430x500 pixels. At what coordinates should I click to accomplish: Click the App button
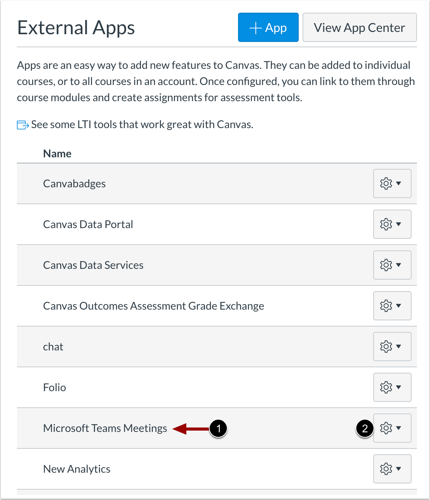point(268,27)
